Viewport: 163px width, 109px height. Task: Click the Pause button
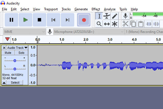11,20
